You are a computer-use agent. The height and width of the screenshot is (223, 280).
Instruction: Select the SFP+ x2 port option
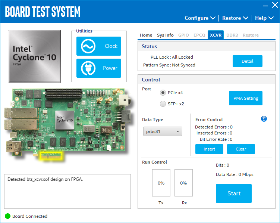(x=163, y=104)
